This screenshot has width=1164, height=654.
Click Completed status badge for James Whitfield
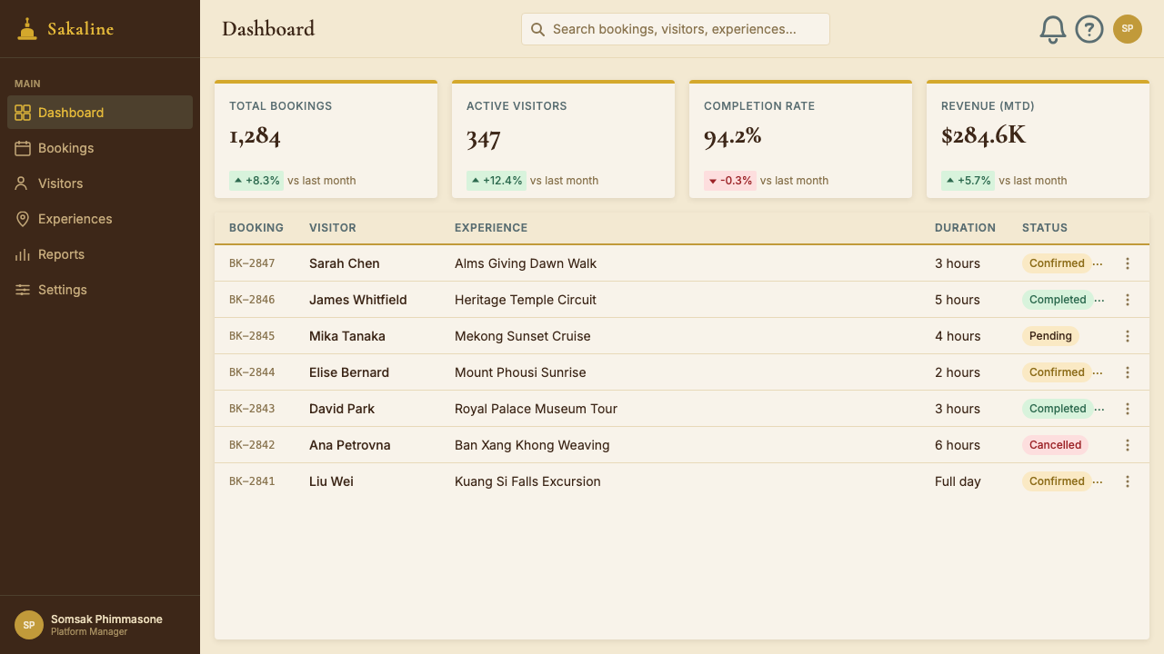pyautogui.click(x=1058, y=300)
